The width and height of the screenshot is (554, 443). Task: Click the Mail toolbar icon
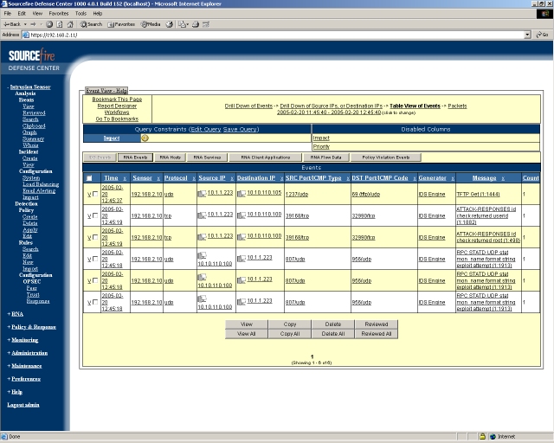pyautogui.click(x=183, y=24)
